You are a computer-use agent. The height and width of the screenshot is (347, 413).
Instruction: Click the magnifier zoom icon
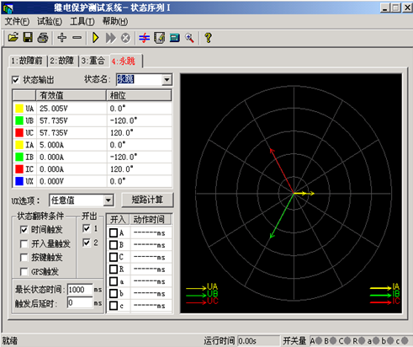(189, 38)
